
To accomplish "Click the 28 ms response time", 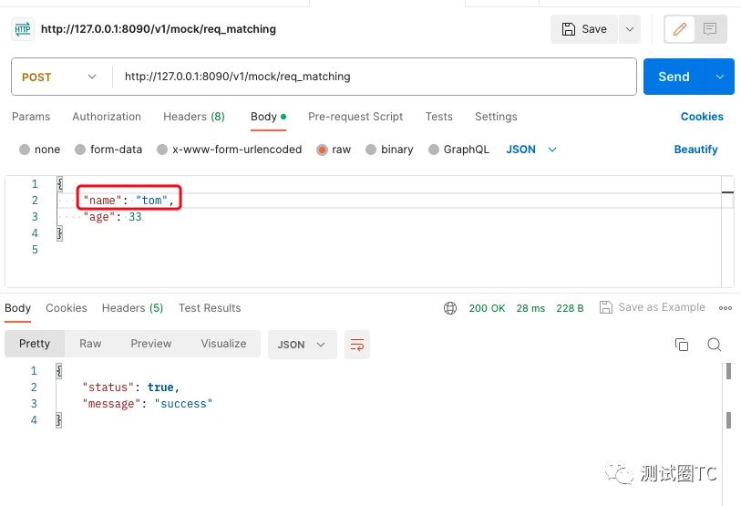I will [530, 308].
